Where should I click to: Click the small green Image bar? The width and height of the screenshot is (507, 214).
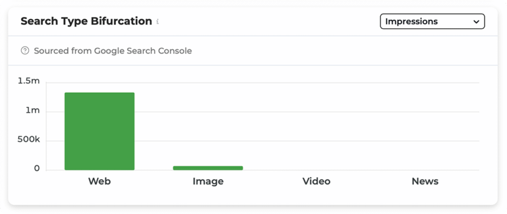point(208,168)
